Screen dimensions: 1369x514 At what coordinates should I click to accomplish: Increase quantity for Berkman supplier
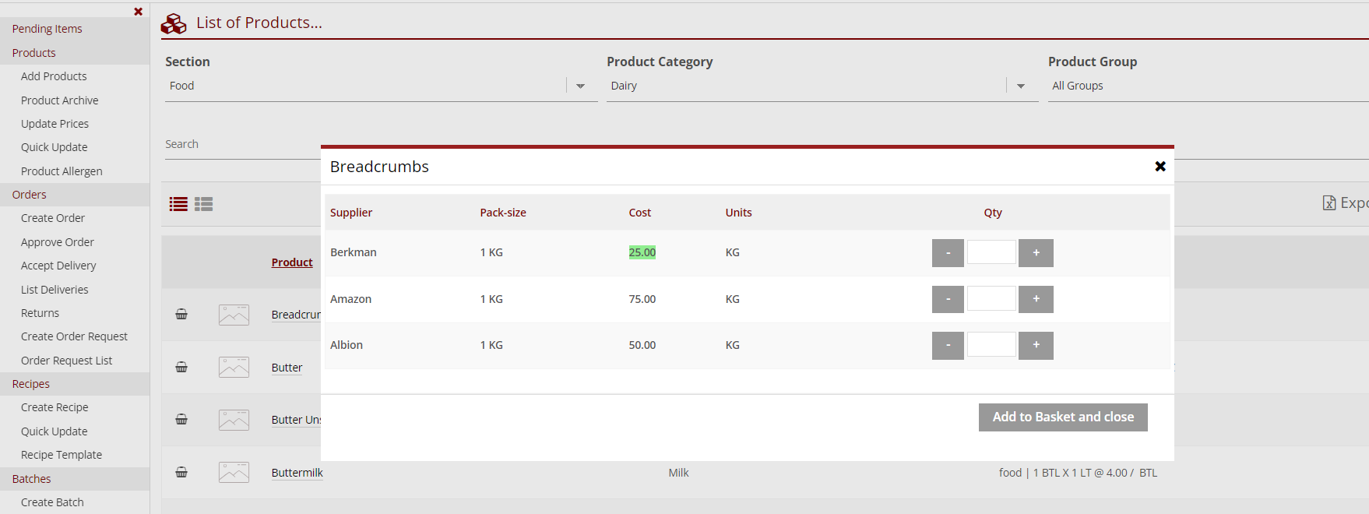coord(1036,253)
